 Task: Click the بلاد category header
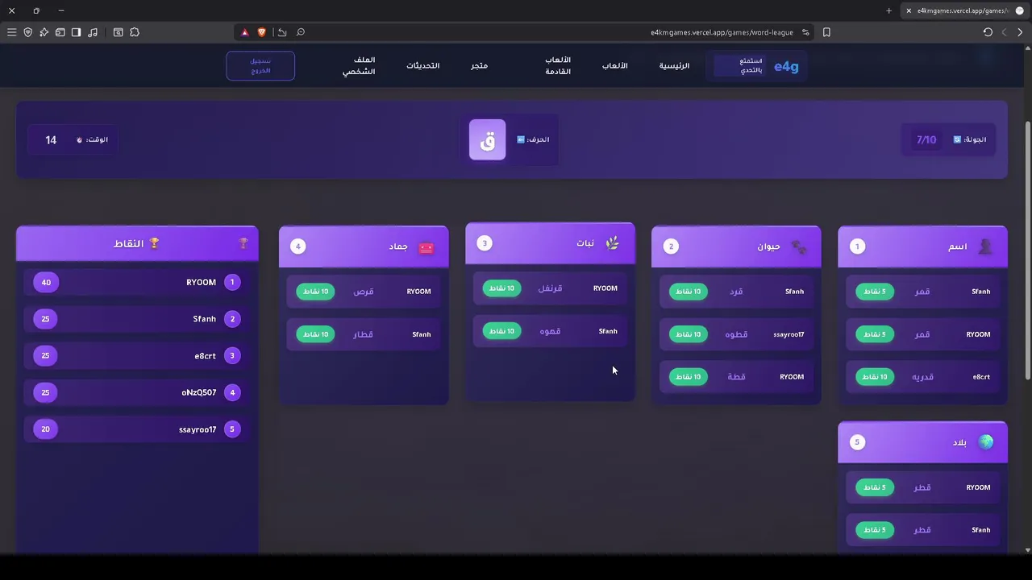click(x=922, y=442)
